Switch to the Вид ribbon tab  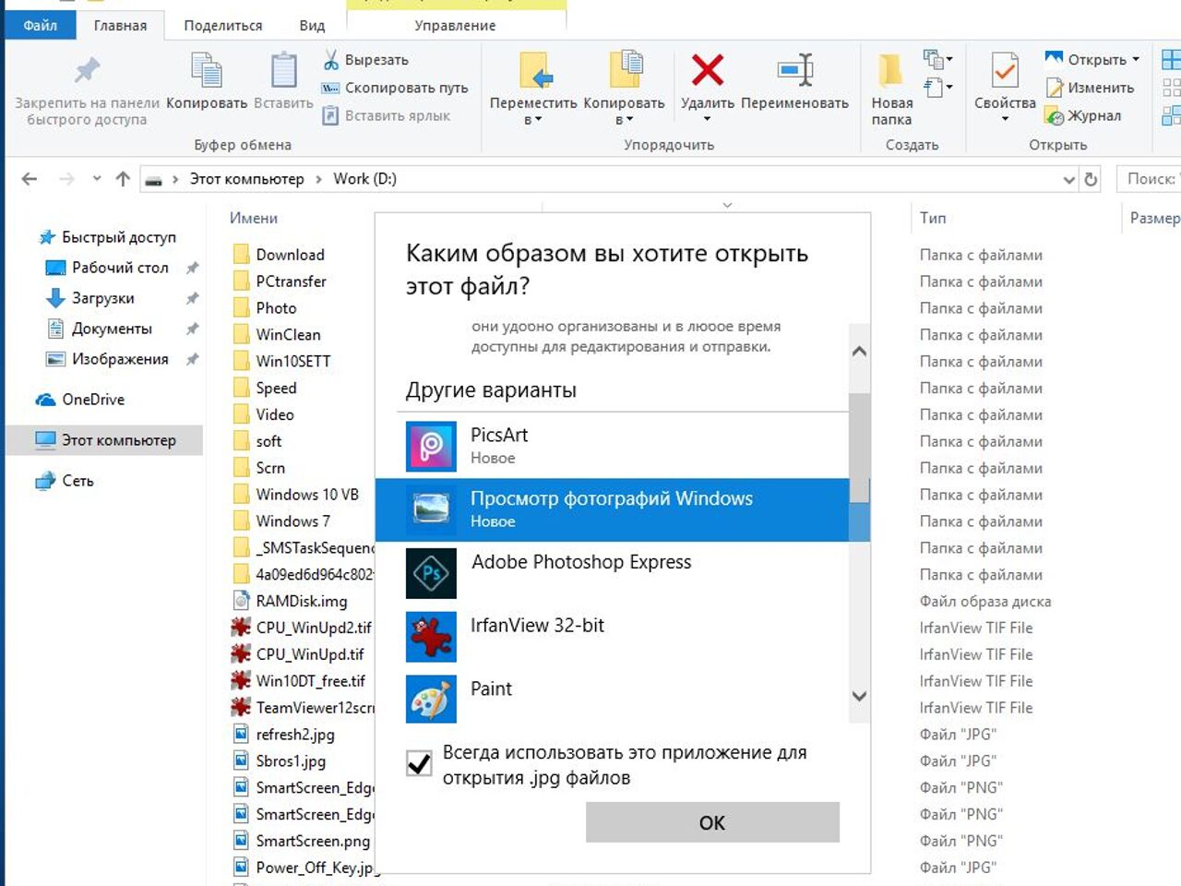click(312, 26)
